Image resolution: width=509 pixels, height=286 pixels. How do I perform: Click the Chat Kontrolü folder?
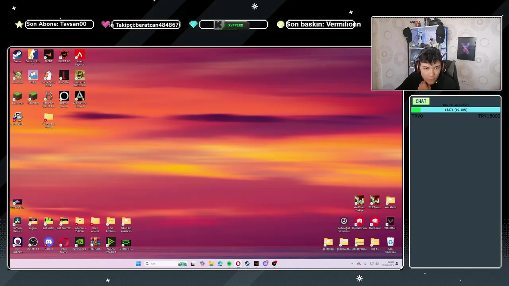(x=111, y=224)
